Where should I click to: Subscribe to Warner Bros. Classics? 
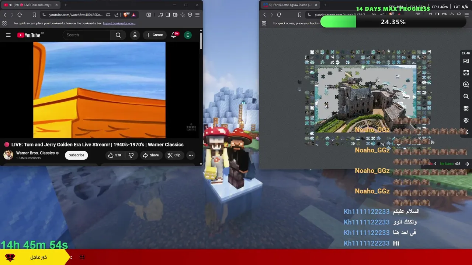coord(76,155)
